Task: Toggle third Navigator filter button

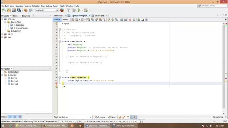Action: point(20,117)
